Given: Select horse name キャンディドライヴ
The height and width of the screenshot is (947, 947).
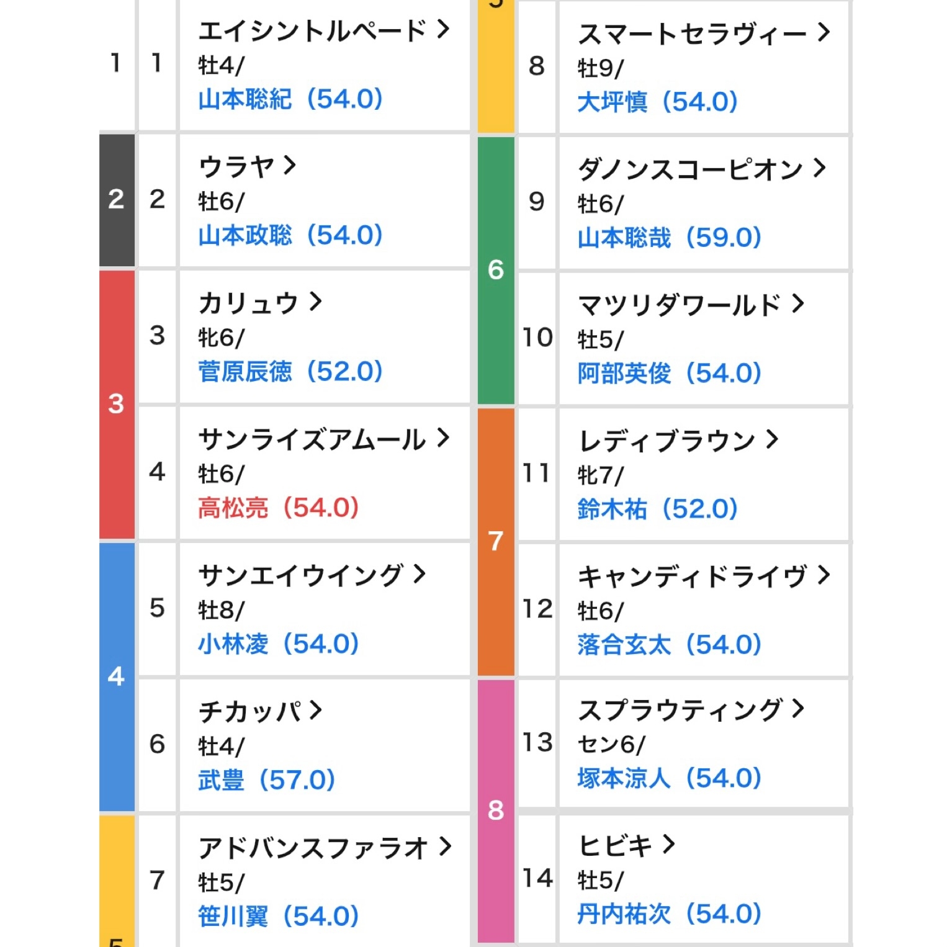Looking at the screenshot, I should [693, 577].
